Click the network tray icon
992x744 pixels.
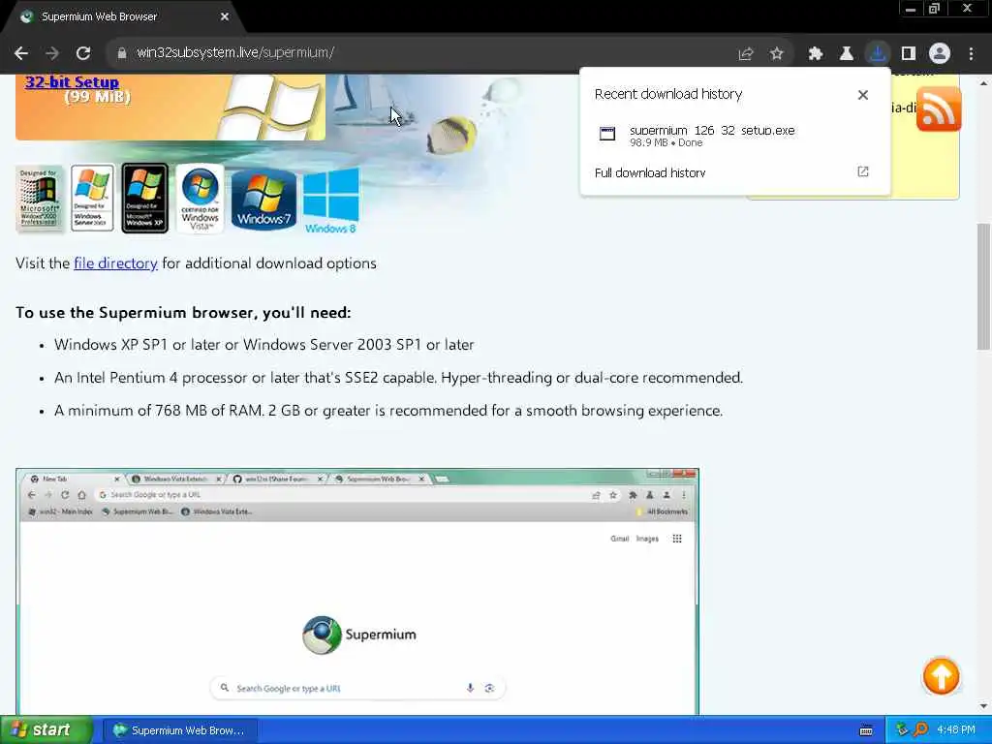tap(902, 730)
